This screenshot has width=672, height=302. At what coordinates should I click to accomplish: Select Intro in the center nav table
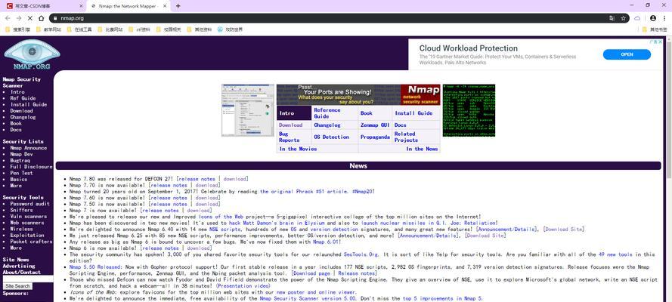(286, 113)
